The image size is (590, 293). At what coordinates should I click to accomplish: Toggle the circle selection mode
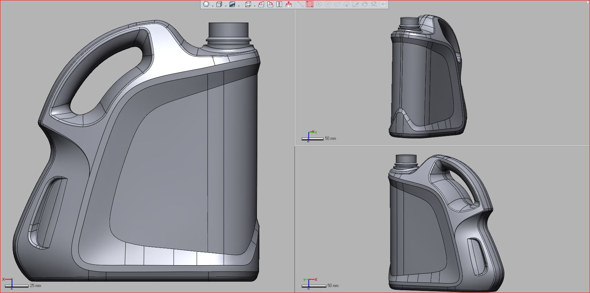pos(319,5)
